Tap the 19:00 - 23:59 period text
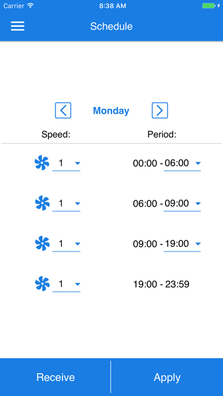The height and width of the screenshot is (396, 223). click(x=162, y=284)
